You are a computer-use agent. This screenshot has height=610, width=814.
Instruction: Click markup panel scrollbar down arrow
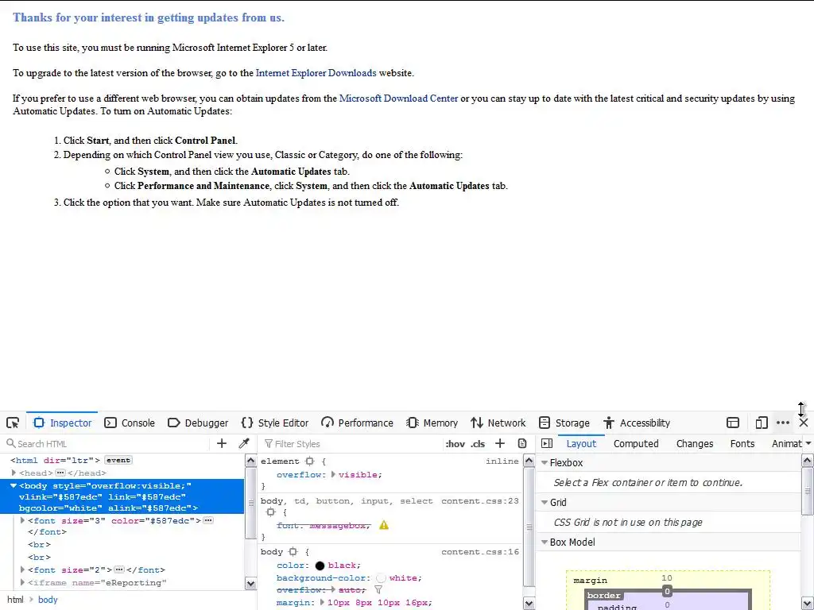(250, 584)
